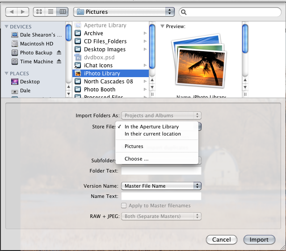Click the preview pane scroll up arrow
This screenshot has width=286, height=251.
tap(245, 80)
